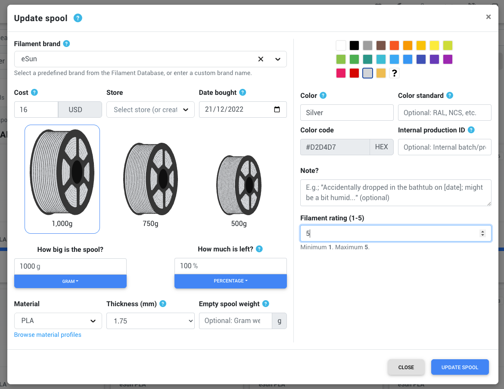Click the Empty spool weight field
This screenshot has height=389, width=504.
(x=235, y=321)
